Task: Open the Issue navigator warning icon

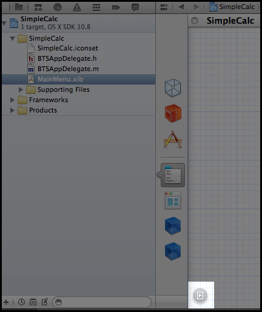Action: click(77, 7)
